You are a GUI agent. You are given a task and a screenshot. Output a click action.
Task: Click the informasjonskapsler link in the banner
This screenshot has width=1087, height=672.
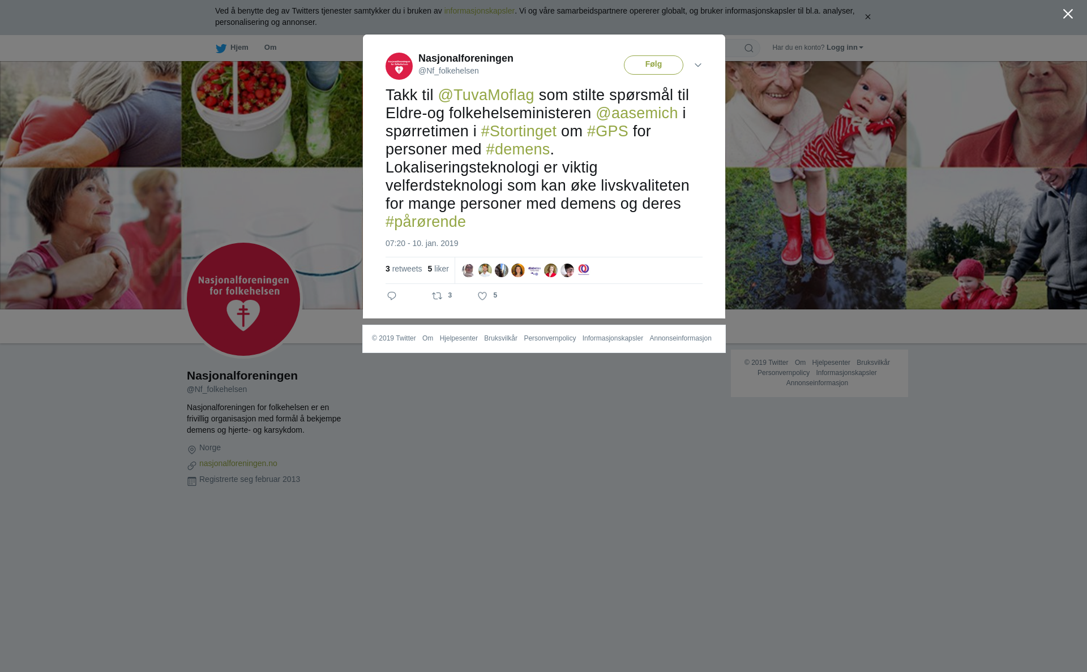pyautogui.click(x=479, y=11)
